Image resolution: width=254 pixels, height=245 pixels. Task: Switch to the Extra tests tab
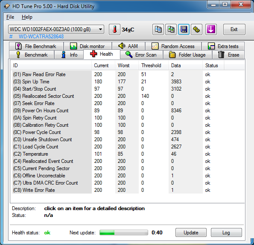click(x=223, y=46)
